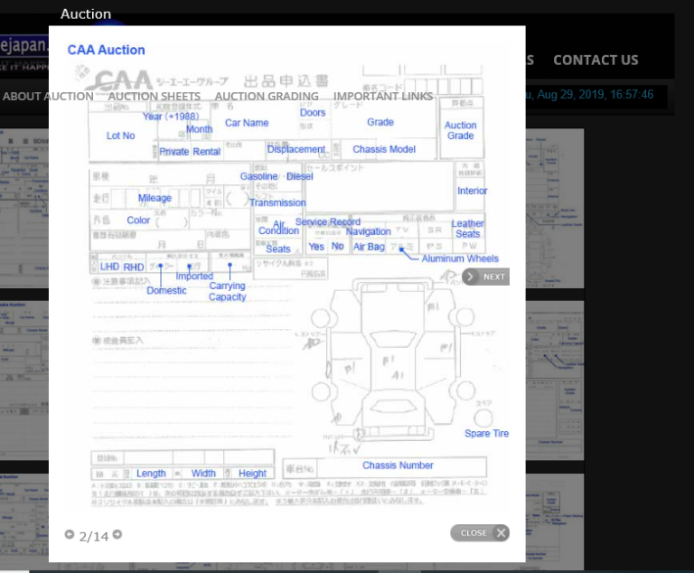694x573 pixels.
Task: Click the date and time text in header
Action: point(589,94)
